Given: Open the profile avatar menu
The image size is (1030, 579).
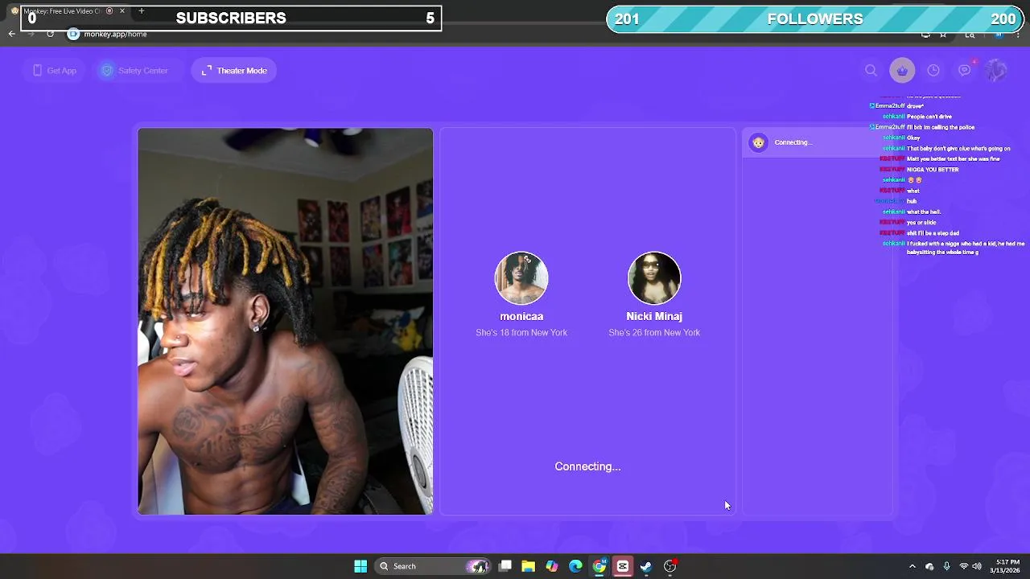Looking at the screenshot, I should (996, 71).
